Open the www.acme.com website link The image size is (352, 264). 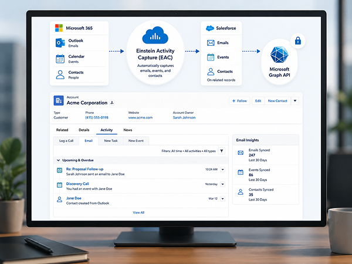coord(140,117)
